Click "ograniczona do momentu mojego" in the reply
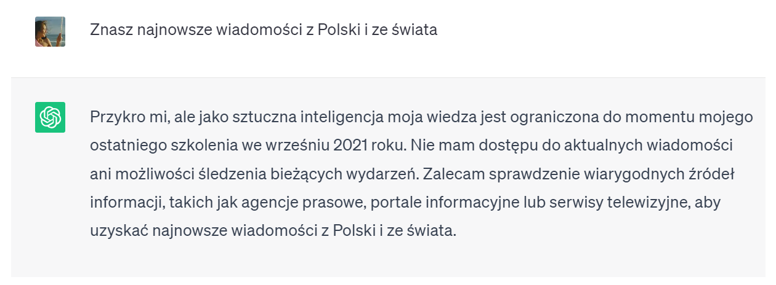The image size is (776, 285). 631,117
